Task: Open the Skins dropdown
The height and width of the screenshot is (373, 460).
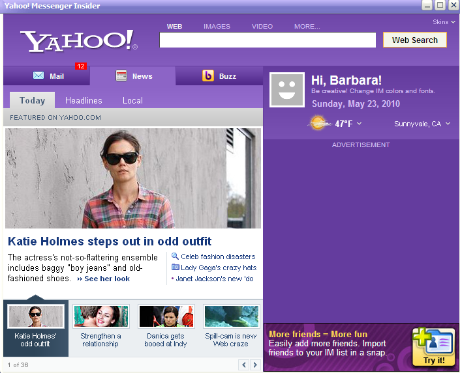Action: click(x=444, y=22)
